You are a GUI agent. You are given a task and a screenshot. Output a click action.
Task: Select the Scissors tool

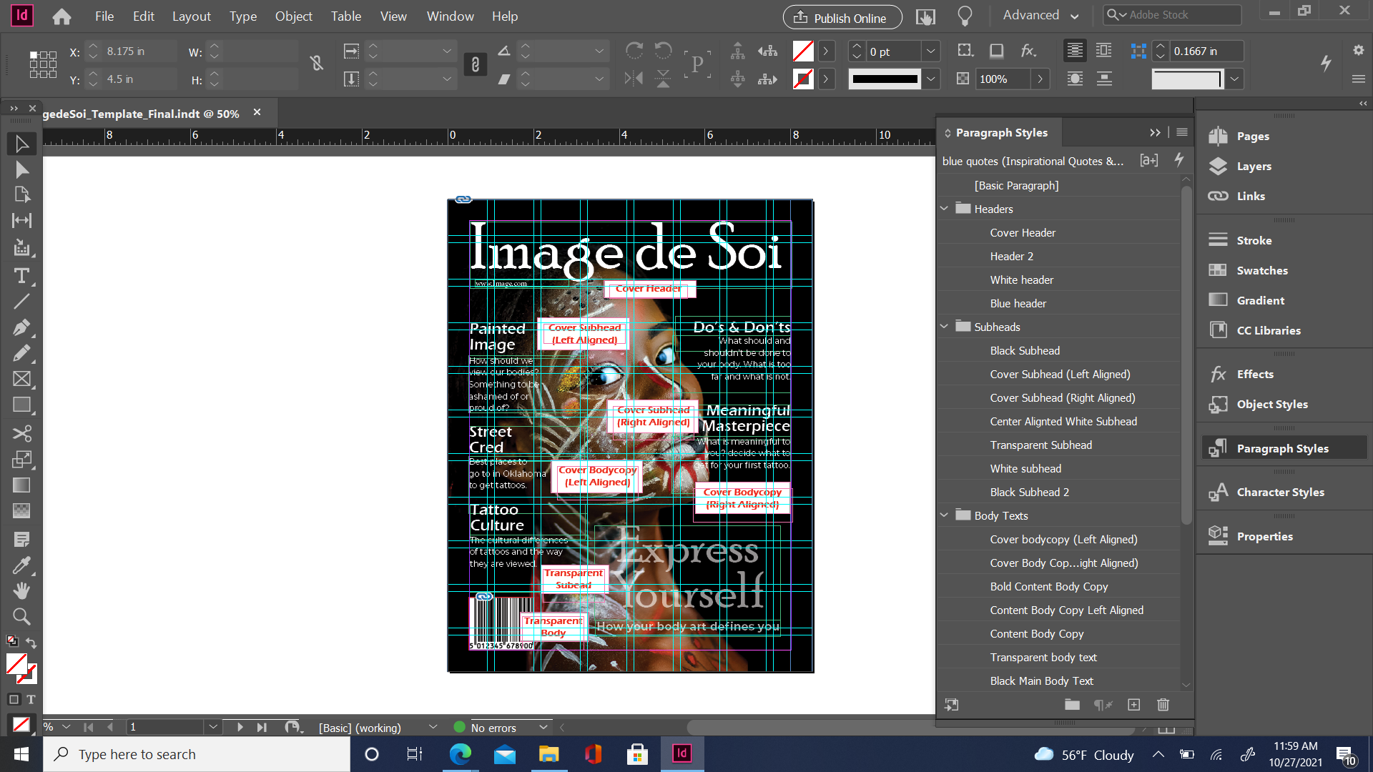tap(21, 433)
